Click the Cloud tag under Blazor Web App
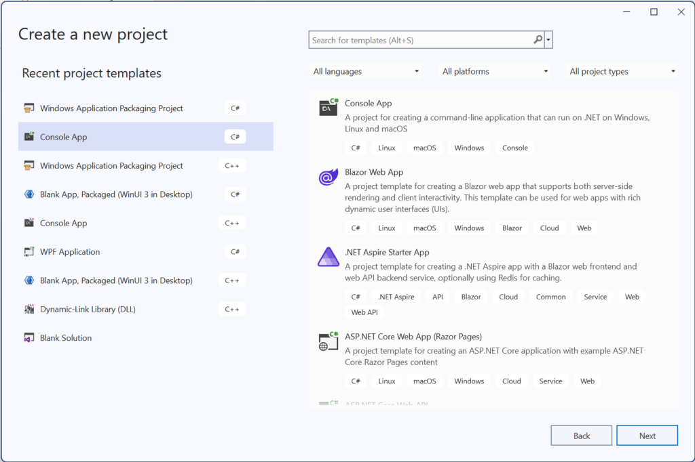 click(x=550, y=228)
